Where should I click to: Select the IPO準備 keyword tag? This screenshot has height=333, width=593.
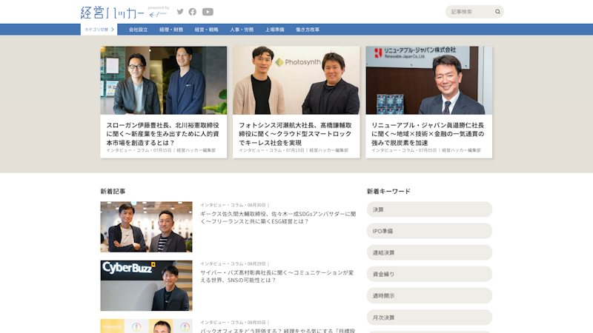[x=429, y=231]
